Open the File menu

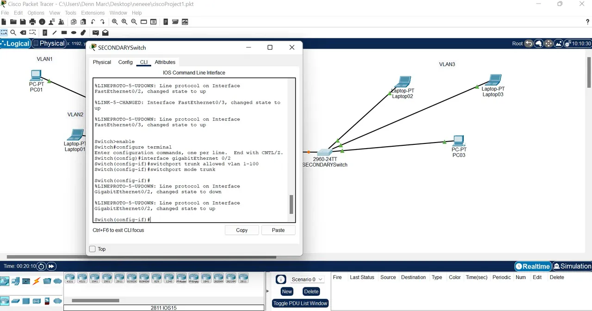[x=5, y=13]
